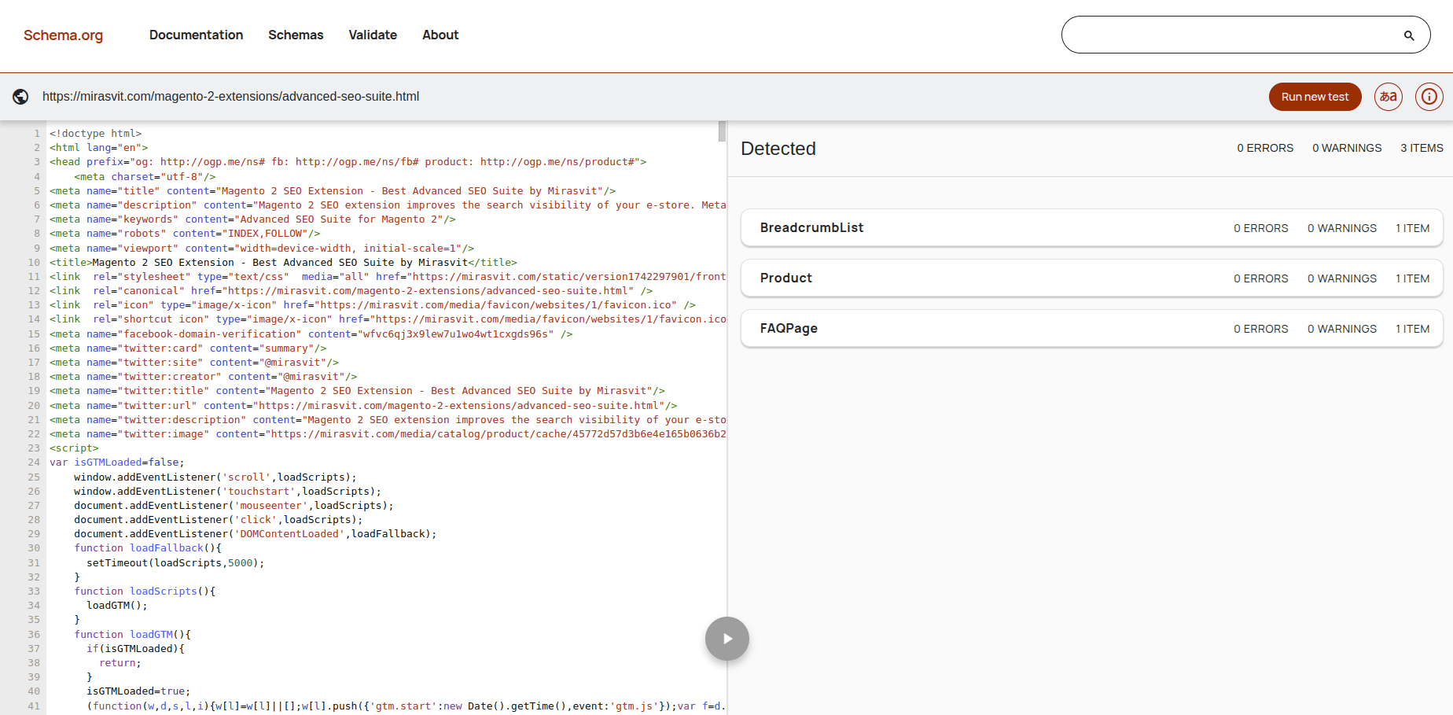1453x715 pixels.
Task: Click the info circle icon
Action: coord(1429,97)
